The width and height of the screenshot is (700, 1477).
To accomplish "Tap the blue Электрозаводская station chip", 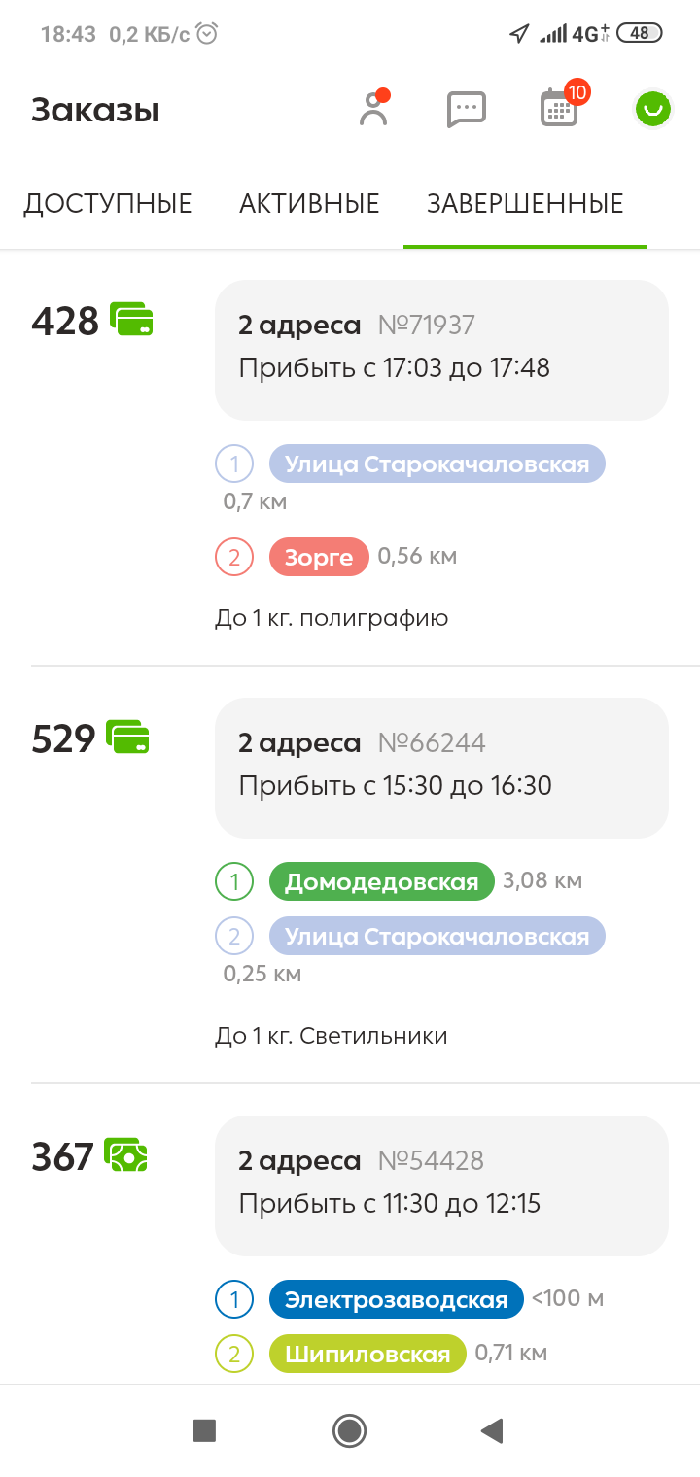I will (x=396, y=1300).
